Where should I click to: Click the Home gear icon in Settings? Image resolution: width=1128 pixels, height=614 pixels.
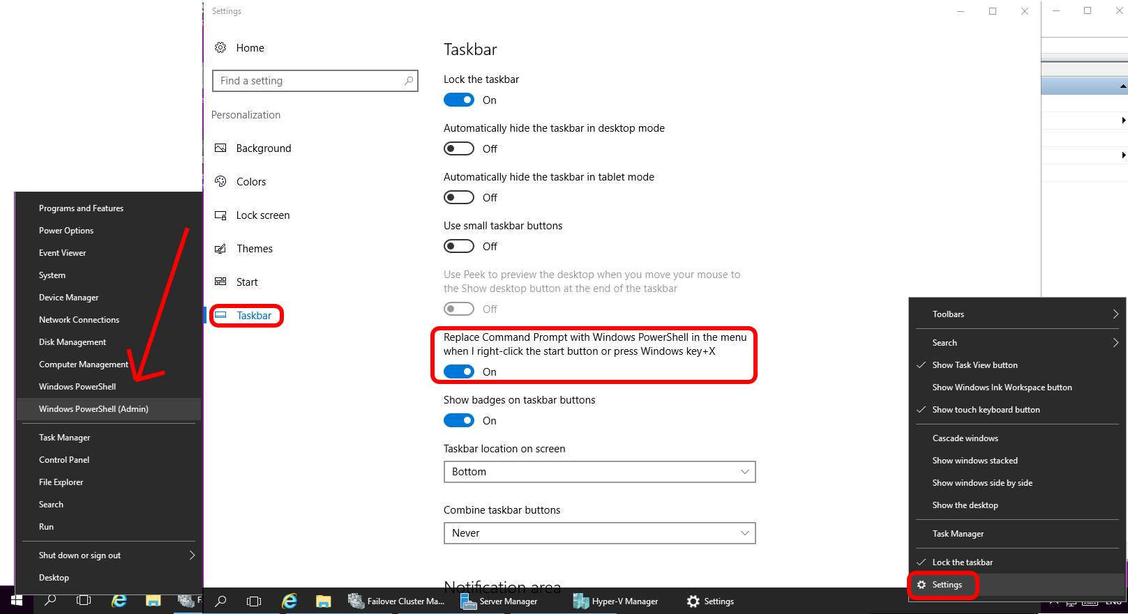220,47
